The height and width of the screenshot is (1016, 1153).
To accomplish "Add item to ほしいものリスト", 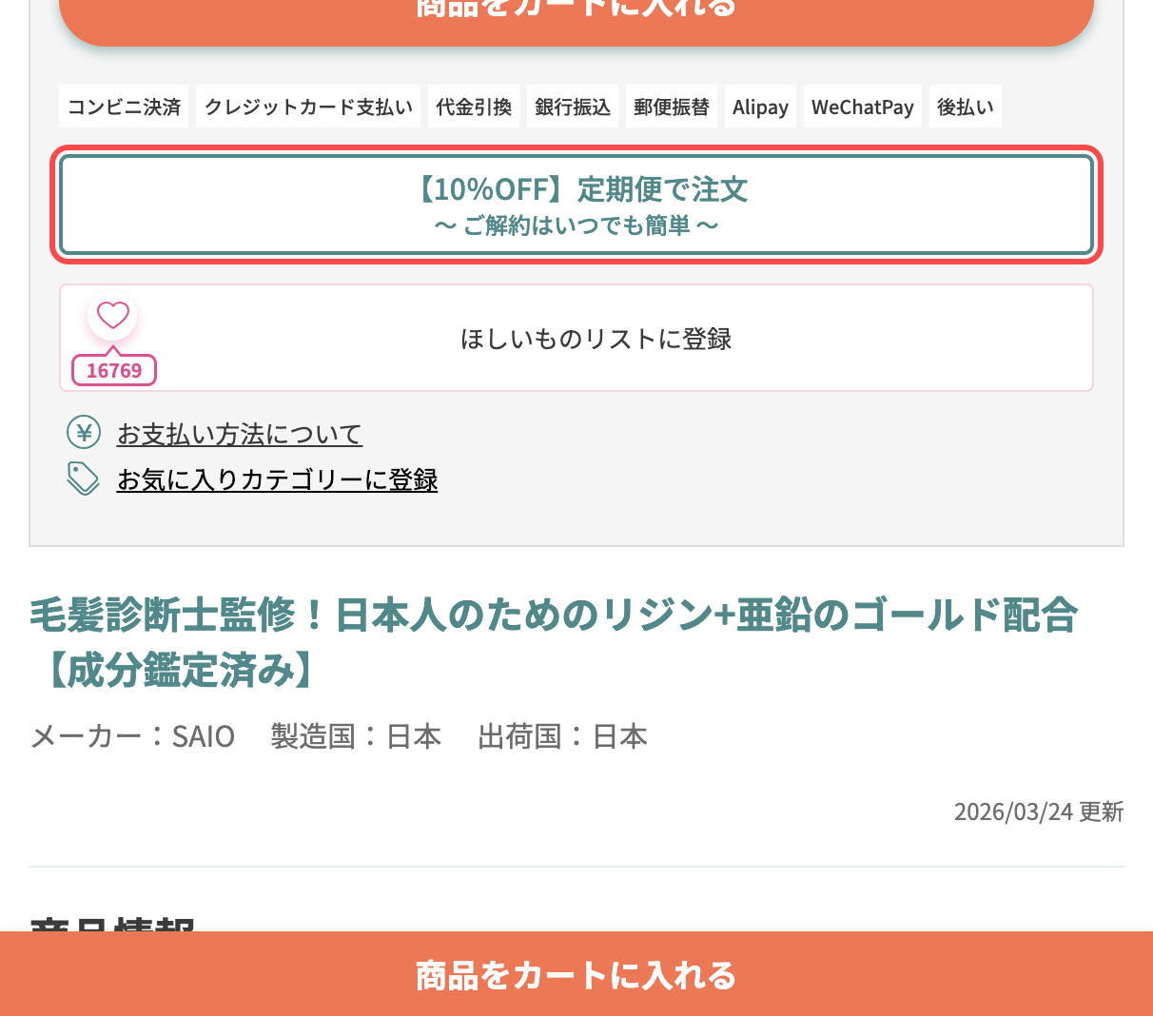I will (x=576, y=338).
